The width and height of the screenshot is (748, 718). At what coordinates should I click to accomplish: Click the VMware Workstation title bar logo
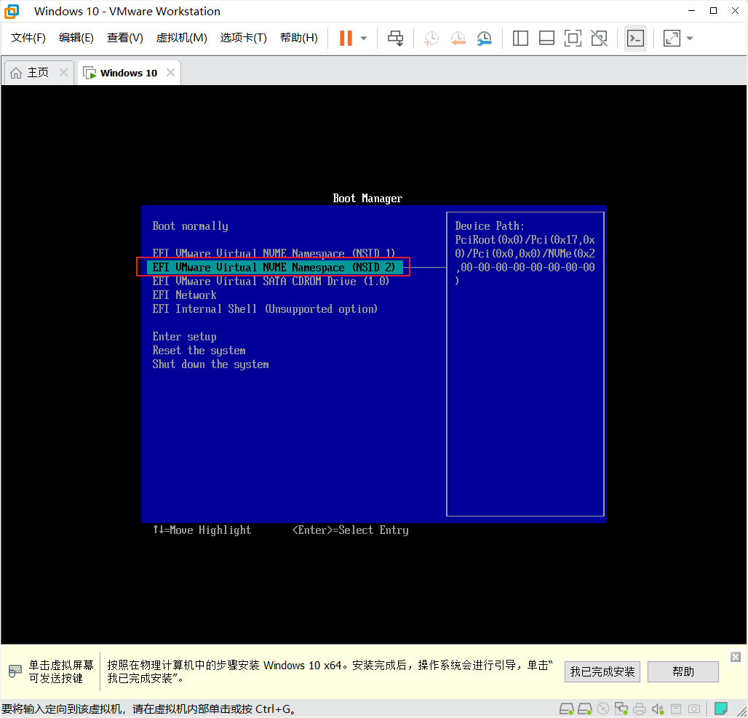[12, 11]
